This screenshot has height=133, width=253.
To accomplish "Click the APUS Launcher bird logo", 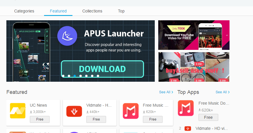I will (67, 36).
